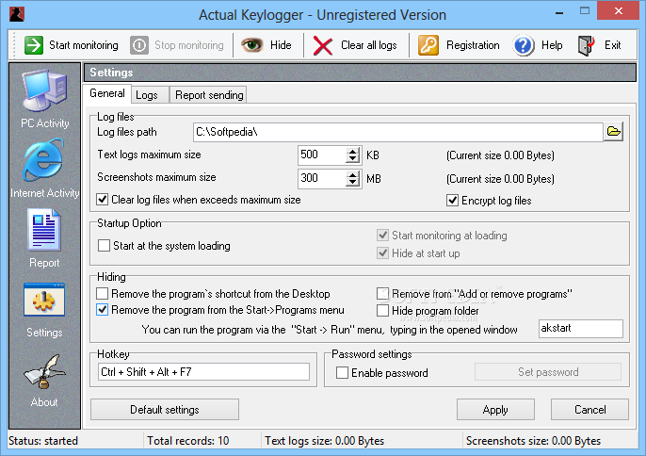Screen dimensions: 646x456
Task: Decrease the Screenshots maximum size value
Action: pos(352,183)
